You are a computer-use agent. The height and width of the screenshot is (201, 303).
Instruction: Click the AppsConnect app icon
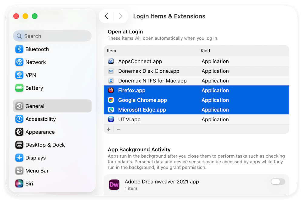(x=111, y=61)
